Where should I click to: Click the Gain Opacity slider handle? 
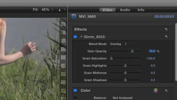tap(132, 51)
